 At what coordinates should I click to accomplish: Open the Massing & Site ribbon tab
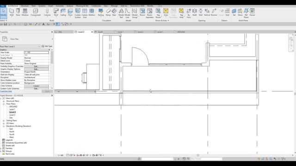[82, 6]
